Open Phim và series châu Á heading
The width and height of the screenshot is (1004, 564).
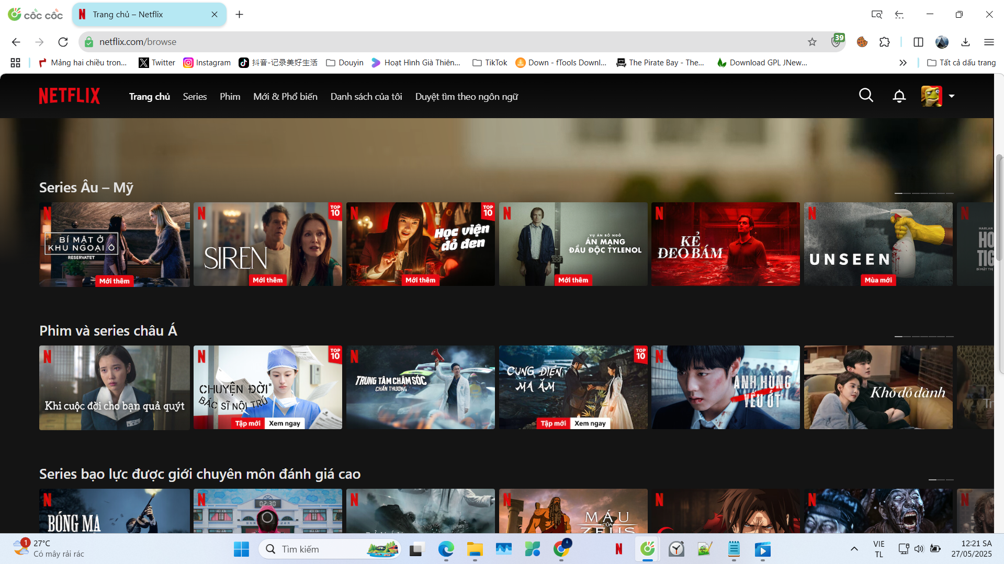pyautogui.click(x=108, y=331)
